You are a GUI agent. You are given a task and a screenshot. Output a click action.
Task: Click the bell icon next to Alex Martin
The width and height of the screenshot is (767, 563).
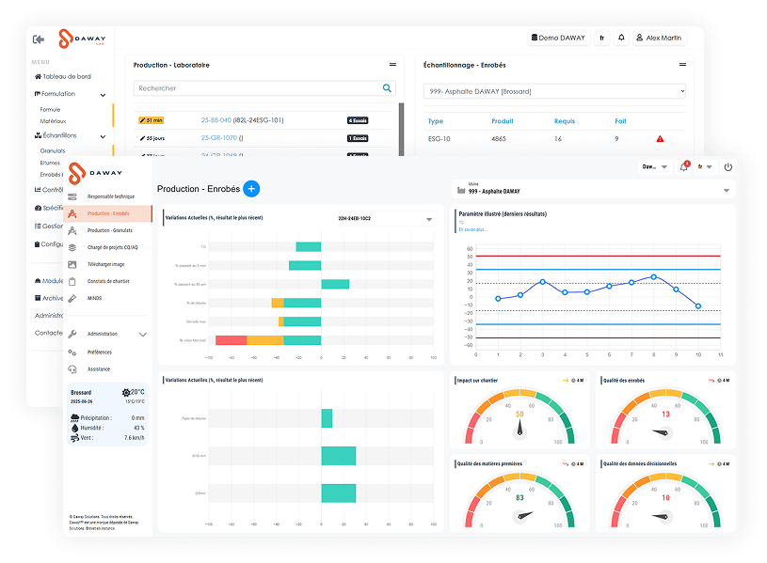point(621,39)
